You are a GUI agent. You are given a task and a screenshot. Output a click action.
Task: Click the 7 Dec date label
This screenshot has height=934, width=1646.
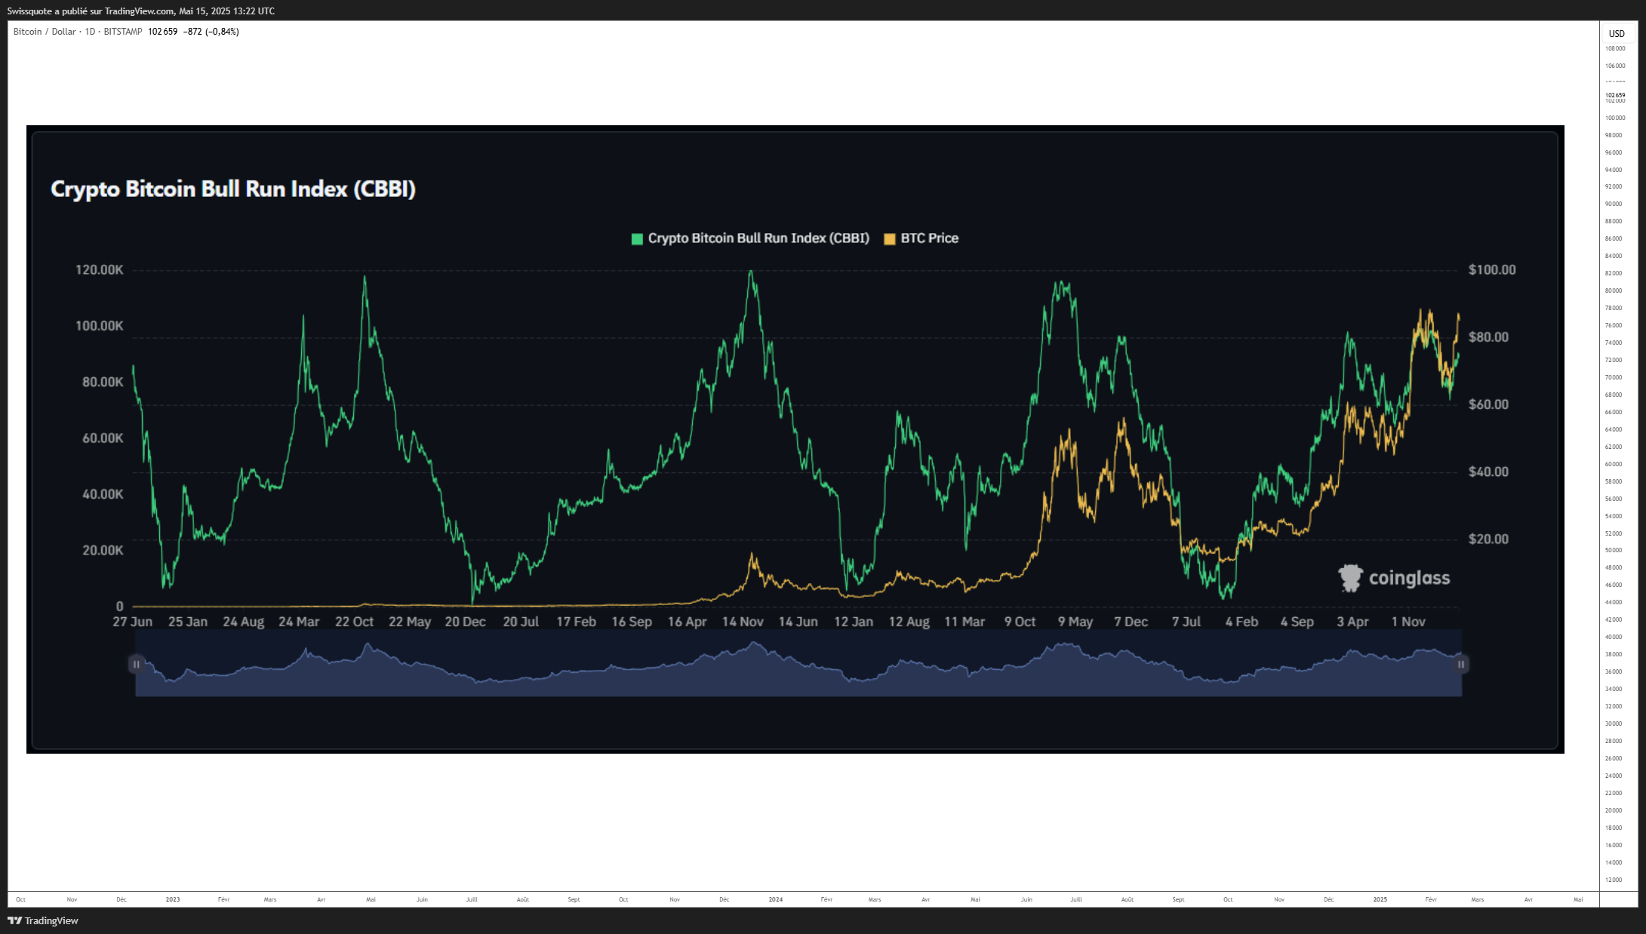pyautogui.click(x=1131, y=622)
